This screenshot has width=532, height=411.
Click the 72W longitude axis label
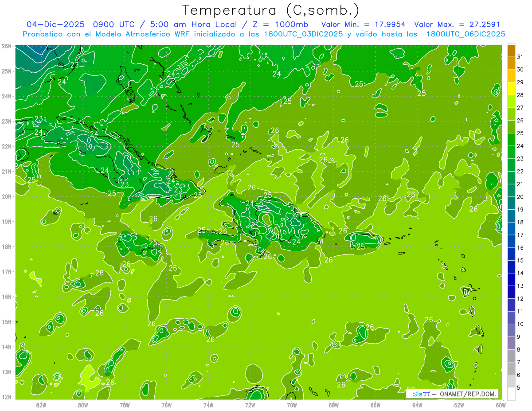[250, 404]
